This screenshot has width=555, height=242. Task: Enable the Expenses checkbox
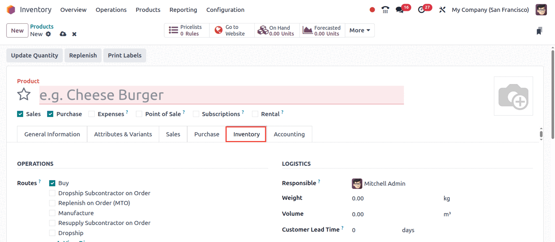tap(92, 114)
